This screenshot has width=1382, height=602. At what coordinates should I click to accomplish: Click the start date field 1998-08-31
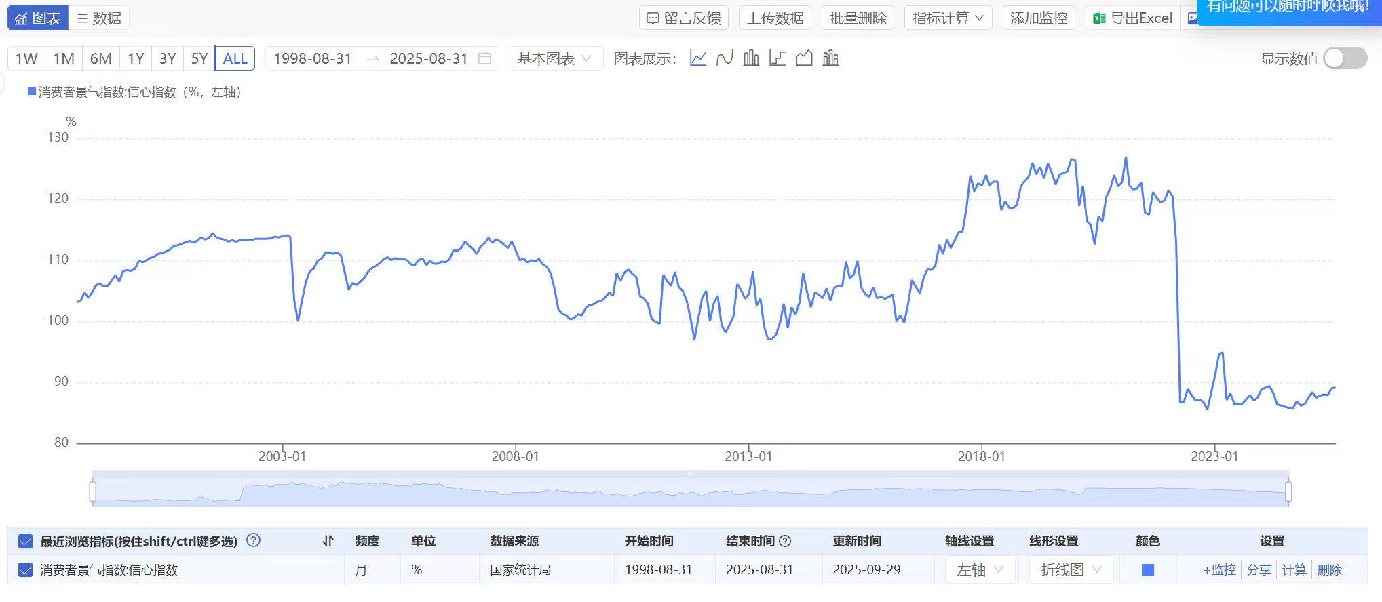pos(312,58)
